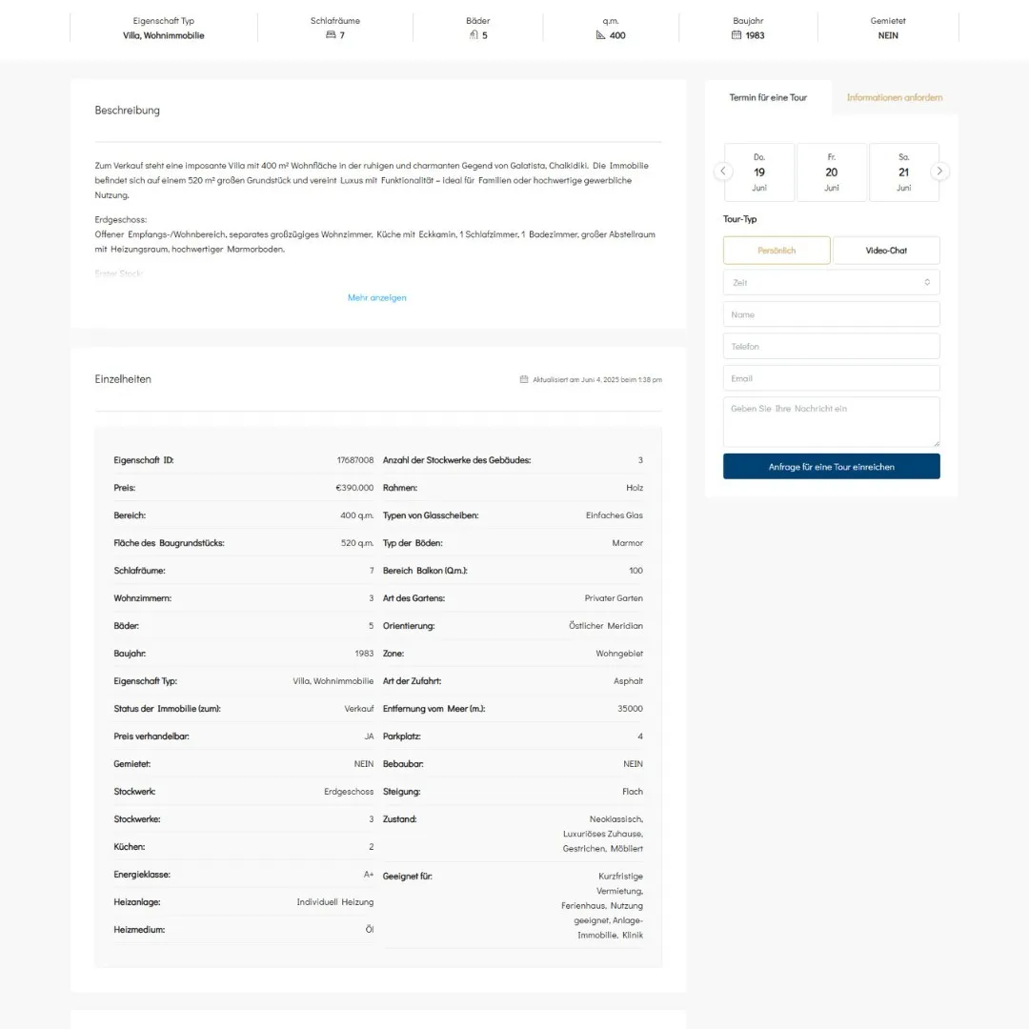Click Zone value Wohngebiet
Image resolution: width=1029 pixels, height=1029 pixels.
[619, 653]
